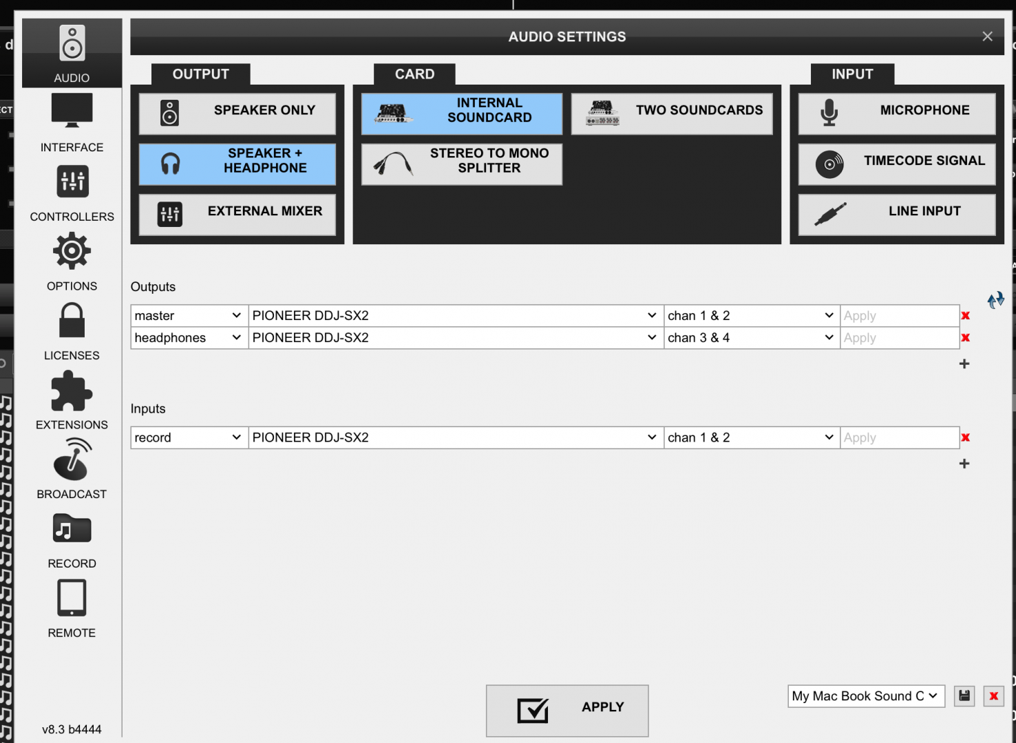Select External Mixer output
The width and height of the screenshot is (1016, 743).
coord(237,215)
